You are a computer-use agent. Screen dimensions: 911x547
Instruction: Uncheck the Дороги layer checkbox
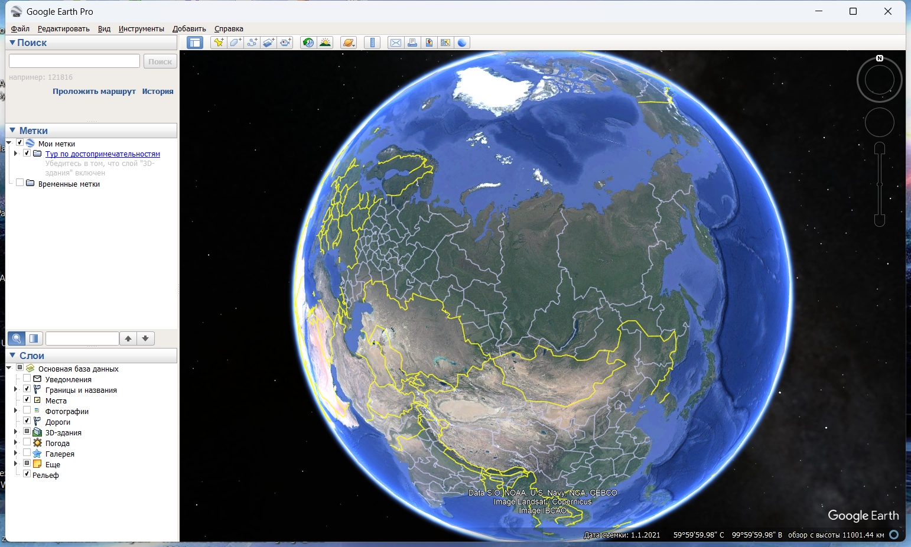click(x=27, y=421)
